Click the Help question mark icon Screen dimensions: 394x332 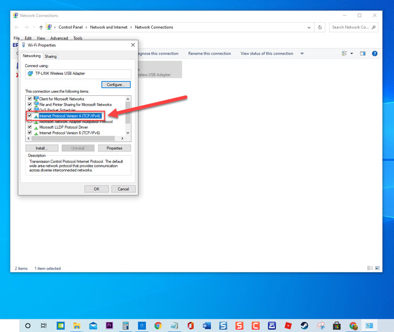[376, 53]
